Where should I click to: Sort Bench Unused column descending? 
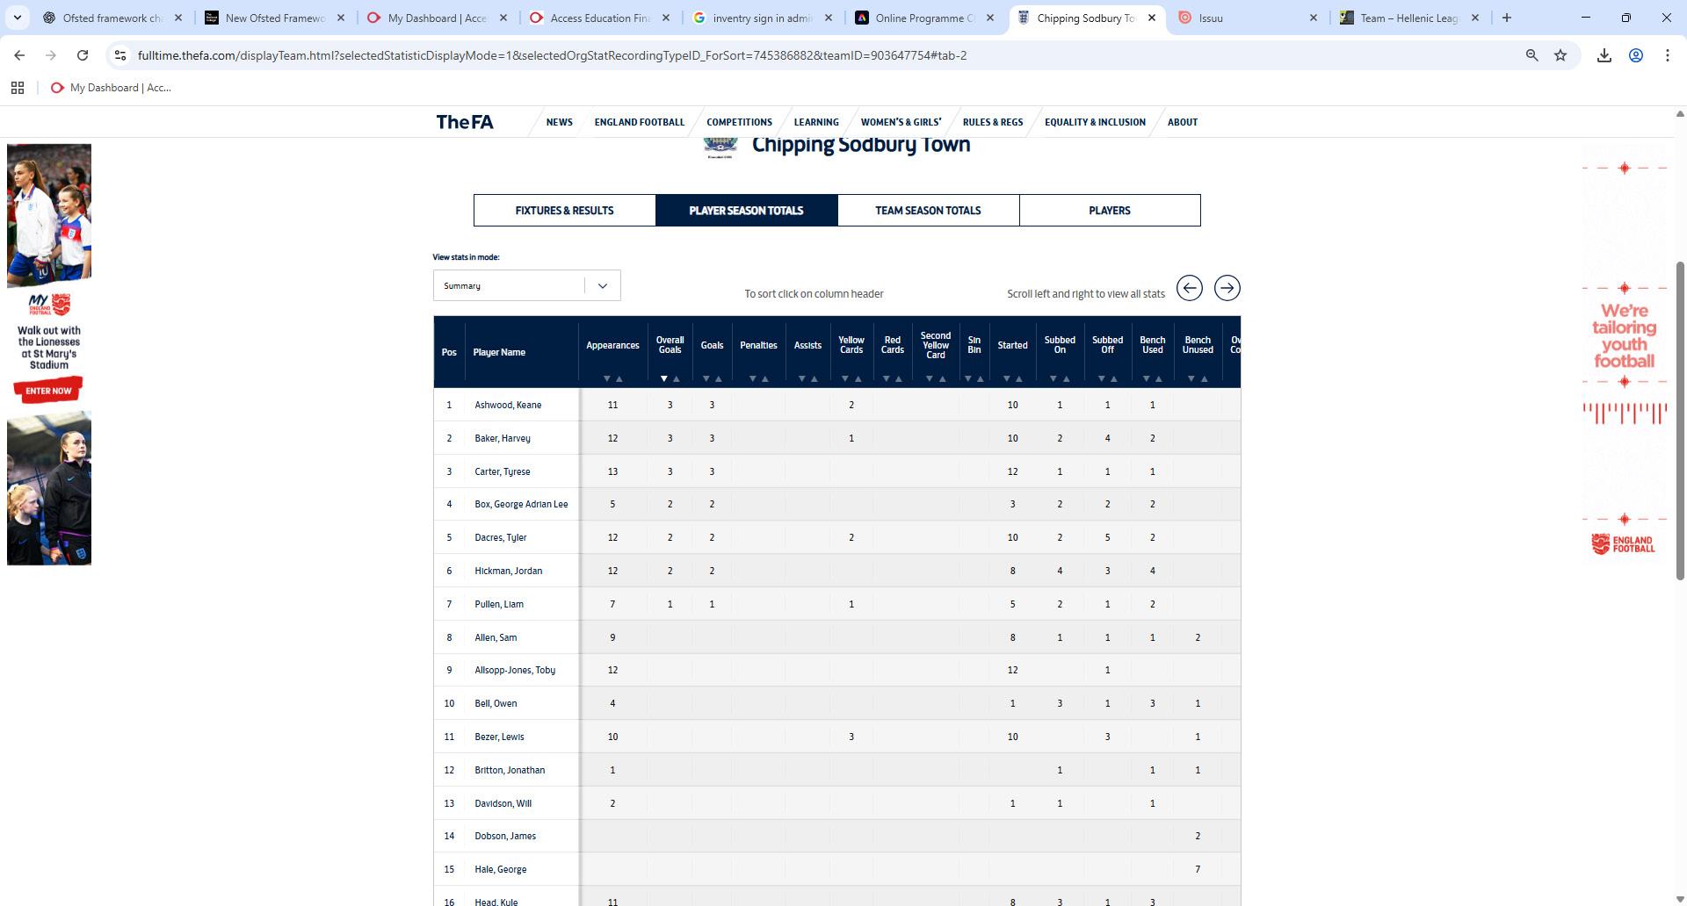(x=1191, y=379)
